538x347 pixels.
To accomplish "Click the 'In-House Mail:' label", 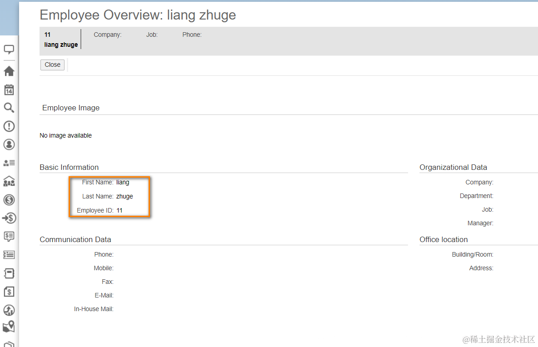I will [94, 309].
